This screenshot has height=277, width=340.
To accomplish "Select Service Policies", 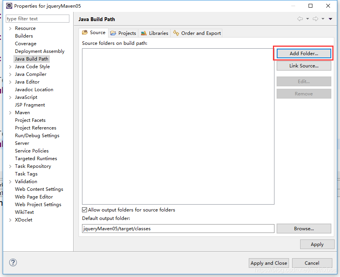I will (x=32, y=151).
